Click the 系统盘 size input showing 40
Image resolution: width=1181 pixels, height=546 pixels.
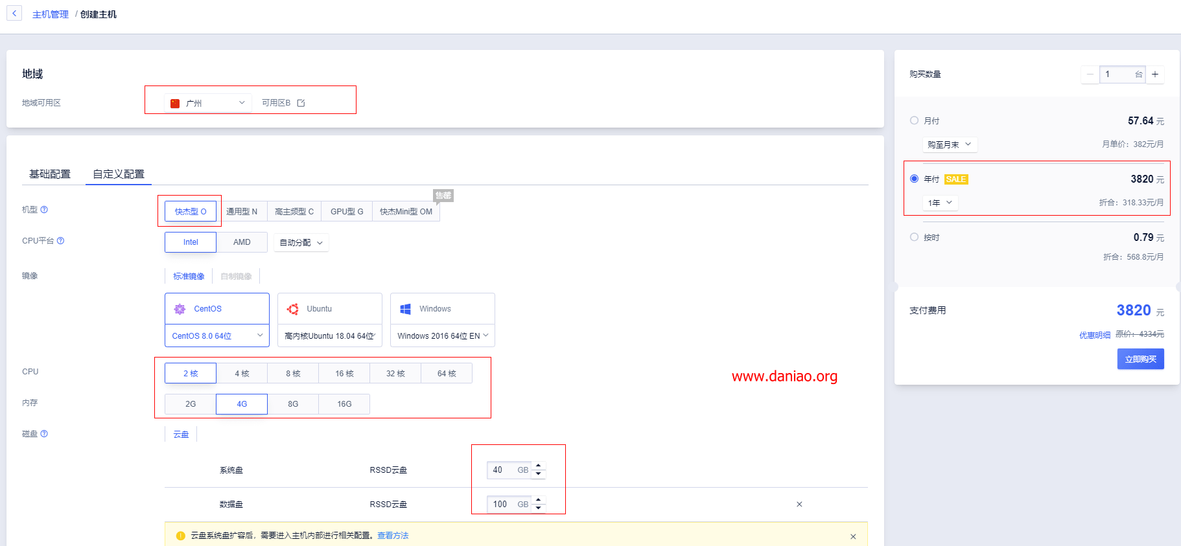click(509, 470)
